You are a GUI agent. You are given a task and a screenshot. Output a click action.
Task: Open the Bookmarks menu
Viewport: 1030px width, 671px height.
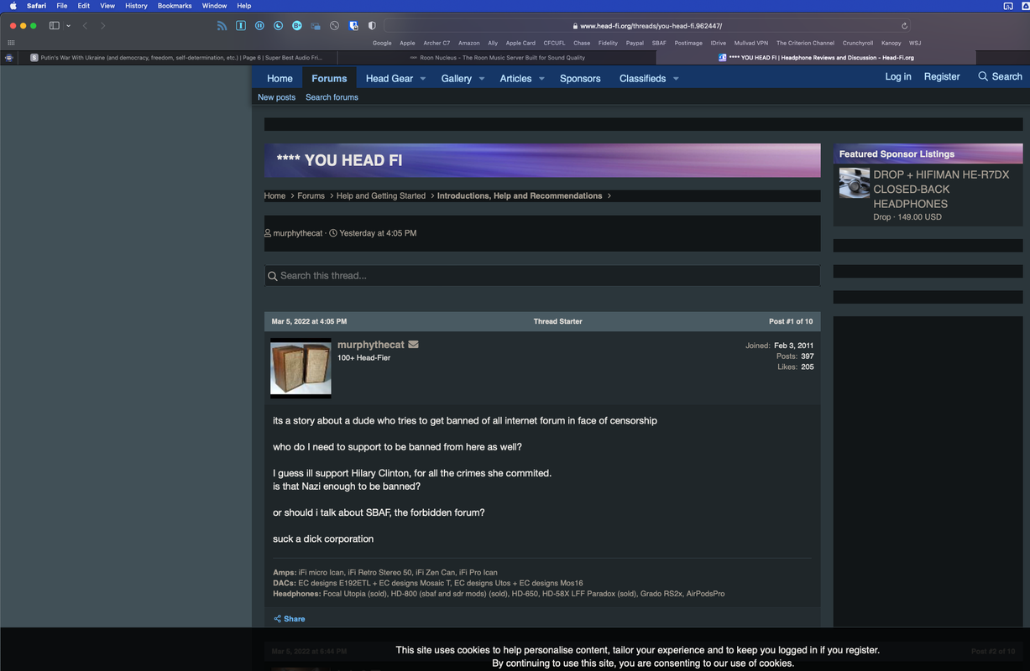(175, 6)
